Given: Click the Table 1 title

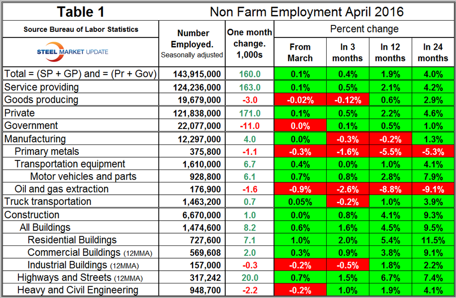Looking at the screenshot, I should coord(81,11).
